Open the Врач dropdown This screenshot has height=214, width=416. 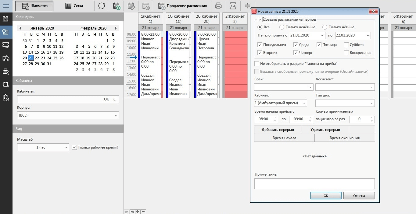pos(310,87)
